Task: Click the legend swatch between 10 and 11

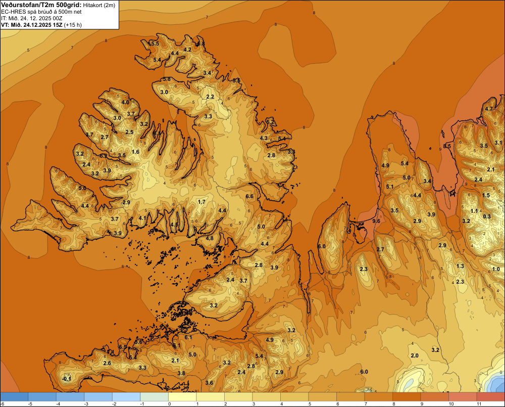Action: pos(463,397)
